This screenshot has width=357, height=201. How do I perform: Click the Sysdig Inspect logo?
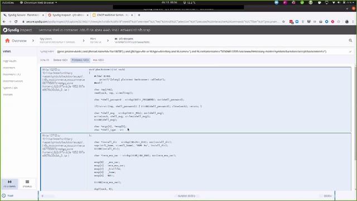pos(17,30)
